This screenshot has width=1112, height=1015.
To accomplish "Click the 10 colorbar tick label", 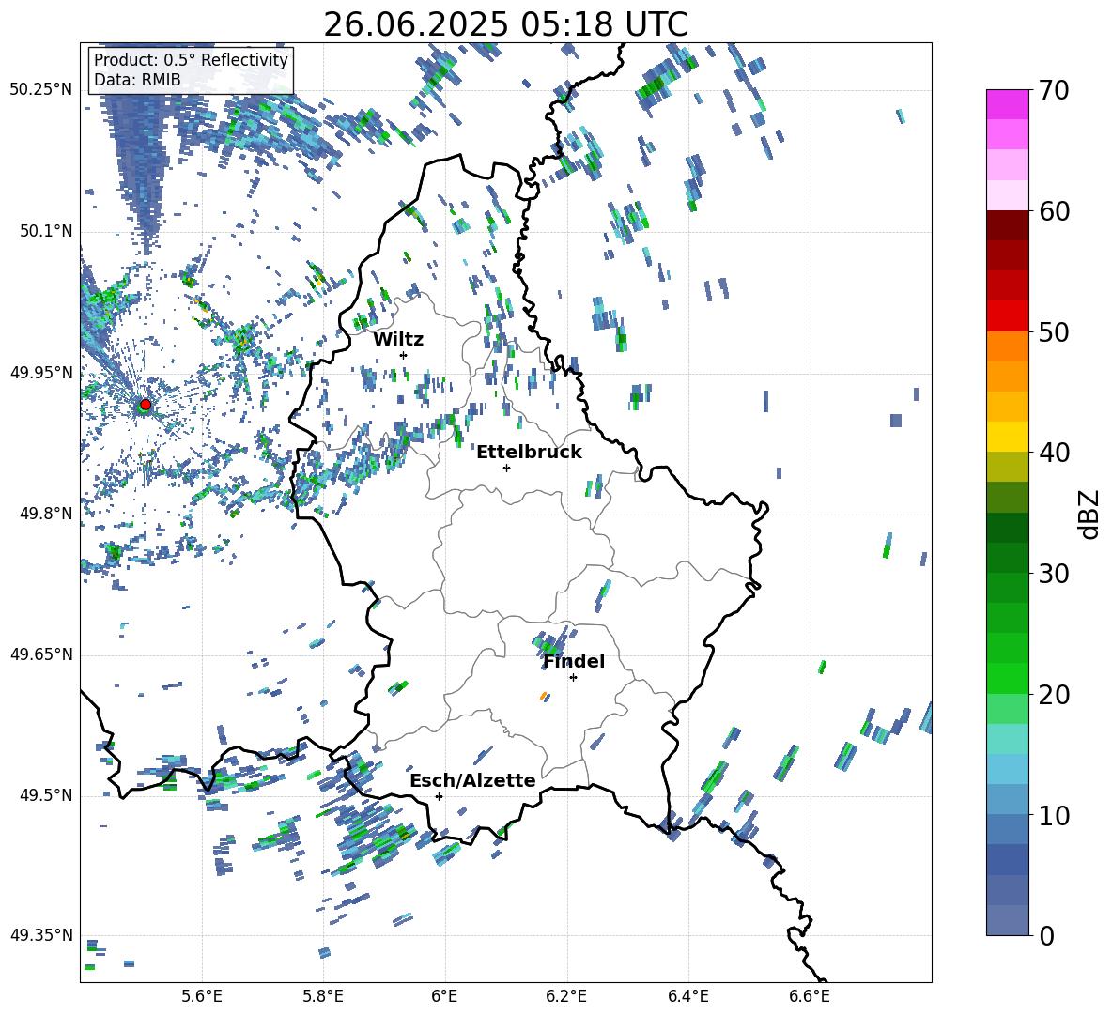I will [x=1055, y=815].
